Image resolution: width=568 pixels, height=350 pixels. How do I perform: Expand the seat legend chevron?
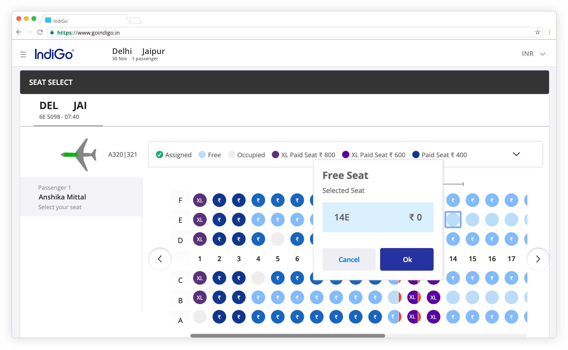pos(516,154)
